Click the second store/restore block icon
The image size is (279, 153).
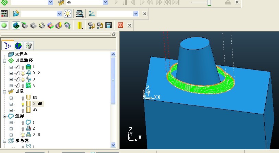pos(100,25)
